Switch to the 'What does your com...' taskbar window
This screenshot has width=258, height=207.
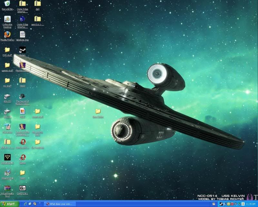click(60, 204)
